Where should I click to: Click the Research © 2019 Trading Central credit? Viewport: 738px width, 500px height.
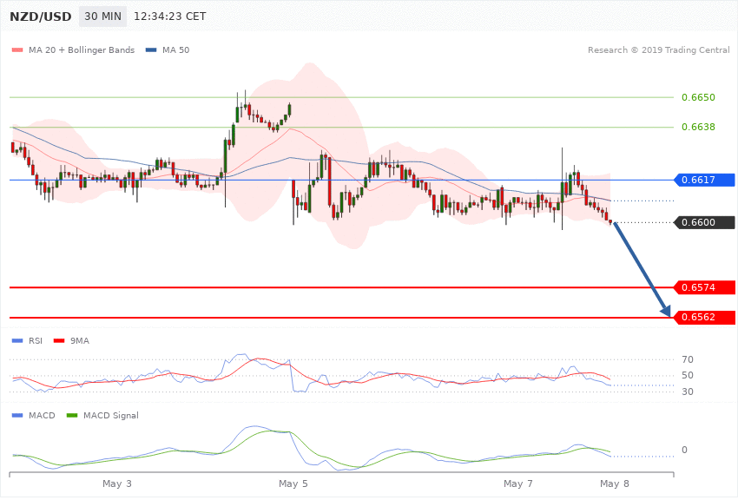pos(658,49)
